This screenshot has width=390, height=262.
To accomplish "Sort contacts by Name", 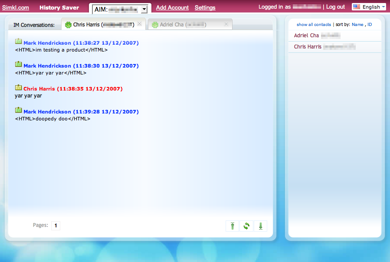I will 357,25.
